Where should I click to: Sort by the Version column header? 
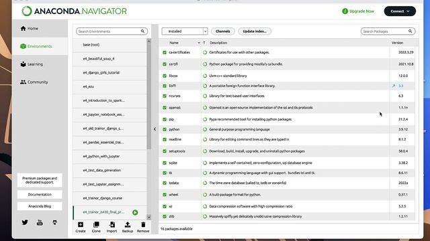[397, 43]
